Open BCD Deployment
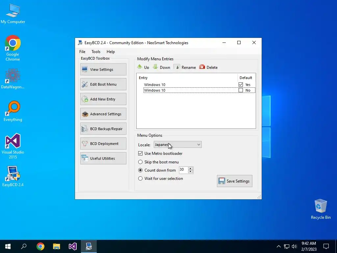 [x=103, y=144]
